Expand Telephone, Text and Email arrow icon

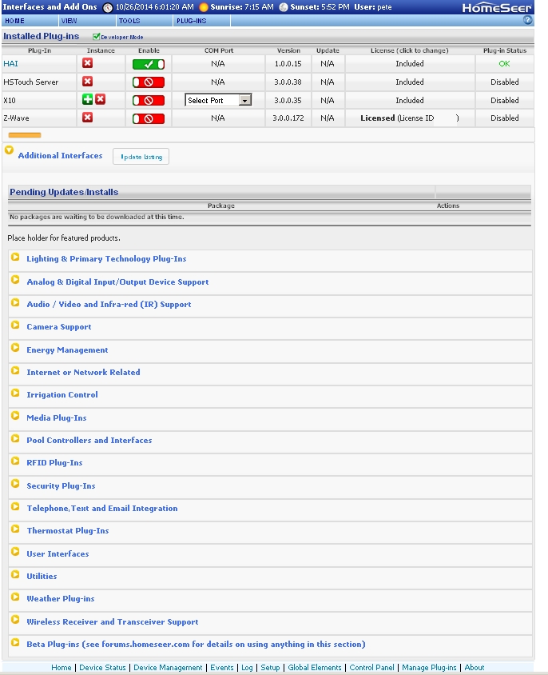(x=15, y=507)
